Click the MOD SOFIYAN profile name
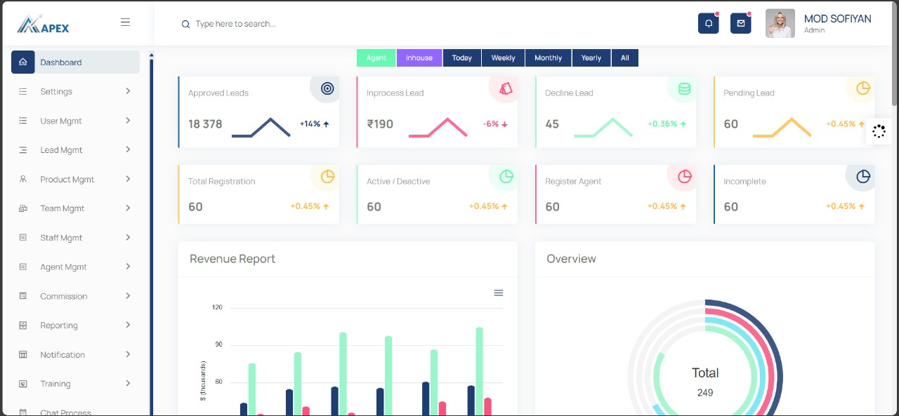This screenshot has width=899, height=416. click(x=837, y=19)
